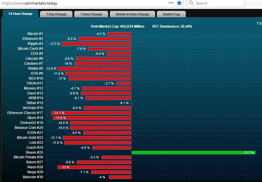Open the Month-to-Date Change tab
This screenshot has height=182, width=262.
click(132, 14)
